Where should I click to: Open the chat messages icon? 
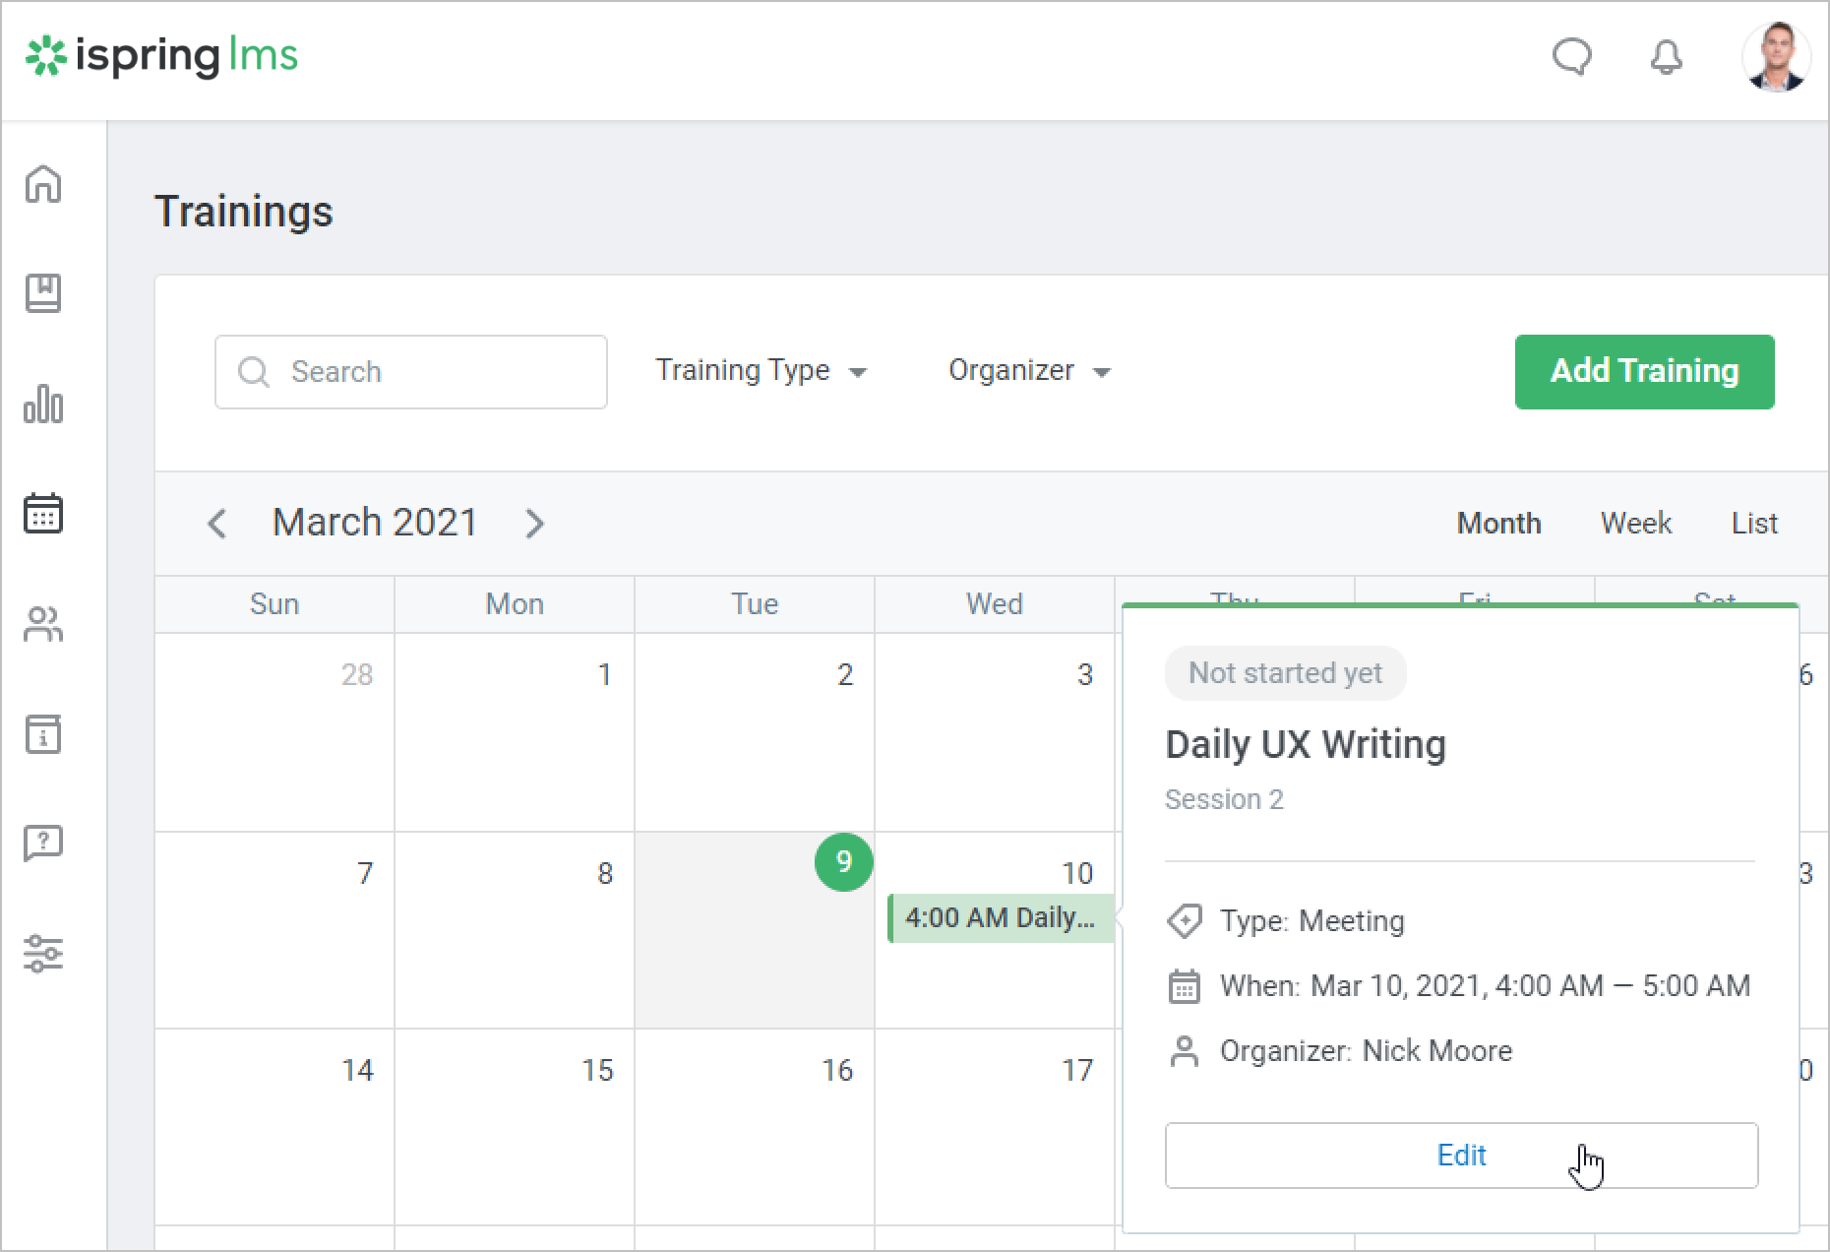(1571, 56)
